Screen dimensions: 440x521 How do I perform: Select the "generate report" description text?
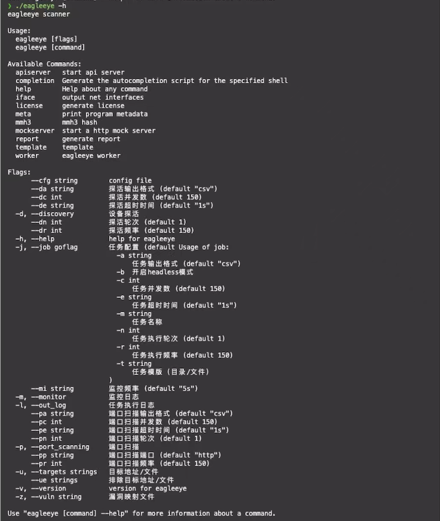tap(91, 139)
